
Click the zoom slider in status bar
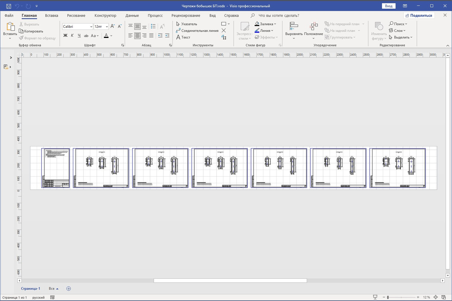[x=388, y=297]
